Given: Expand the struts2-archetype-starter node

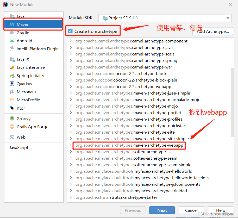Looking at the screenshot, I should click(71, 197).
